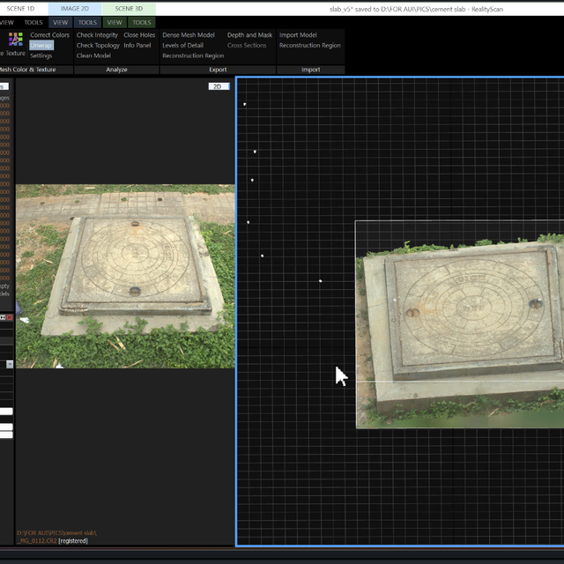Click the manhole photo in the 2D view
This screenshot has width=564, height=564.
click(x=125, y=276)
